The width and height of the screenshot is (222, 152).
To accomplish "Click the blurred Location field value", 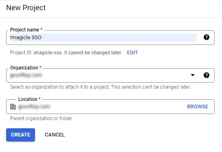I will pos(34,107).
